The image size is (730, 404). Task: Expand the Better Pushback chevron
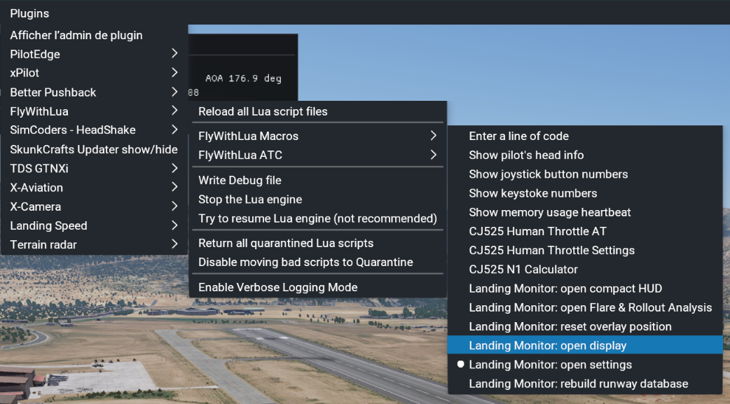(174, 92)
